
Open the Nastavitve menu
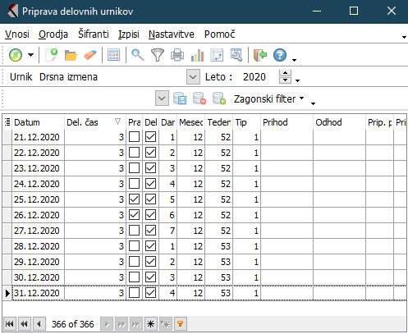click(172, 34)
